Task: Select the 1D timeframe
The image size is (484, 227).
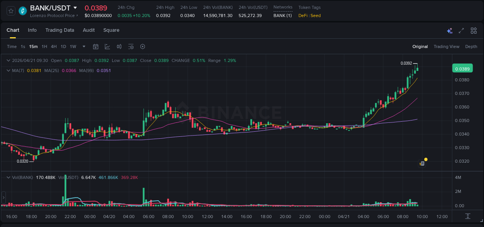Action: [x=63, y=46]
